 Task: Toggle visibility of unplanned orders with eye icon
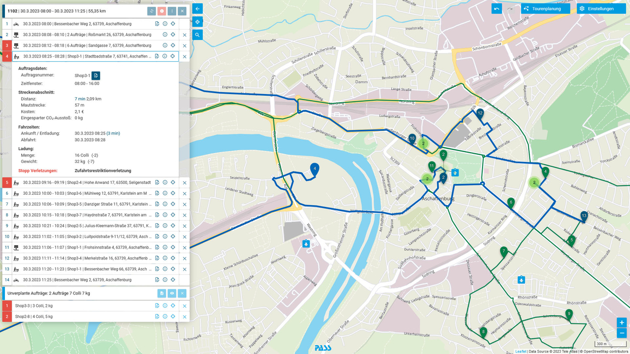tap(172, 293)
